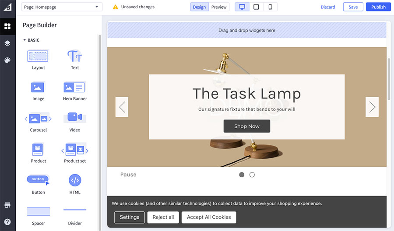Screen dimensions: 394x231
Task: Select the Carousel widget
Action: coord(38,122)
